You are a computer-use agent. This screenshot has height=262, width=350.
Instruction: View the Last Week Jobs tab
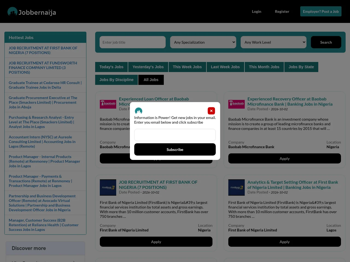(x=225, y=67)
